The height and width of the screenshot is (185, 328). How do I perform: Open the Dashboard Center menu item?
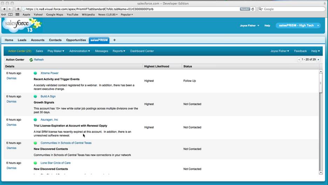[x=142, y=51]
